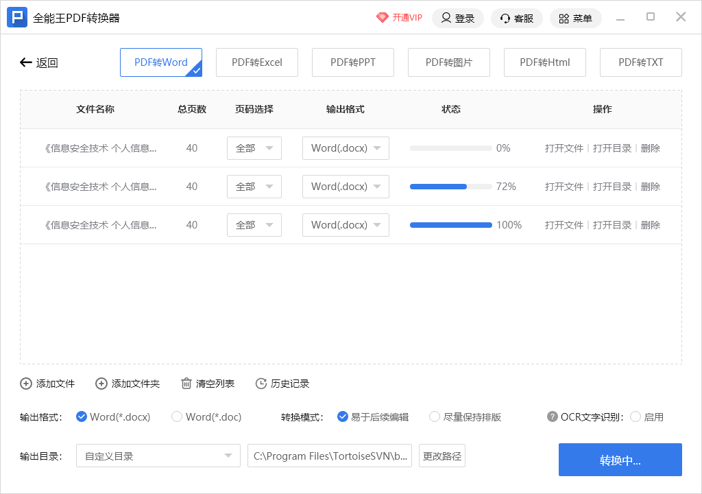Click the 更改路径 button
Image resolution: width=702 pixels, height=494 pixels.
click(442, 456)
